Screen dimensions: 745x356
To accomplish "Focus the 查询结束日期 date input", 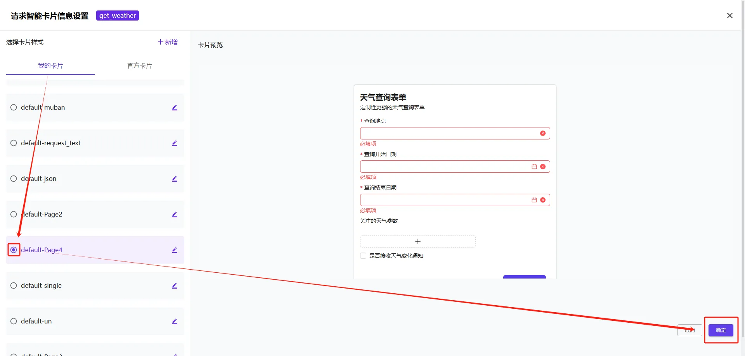I will 455,200.
